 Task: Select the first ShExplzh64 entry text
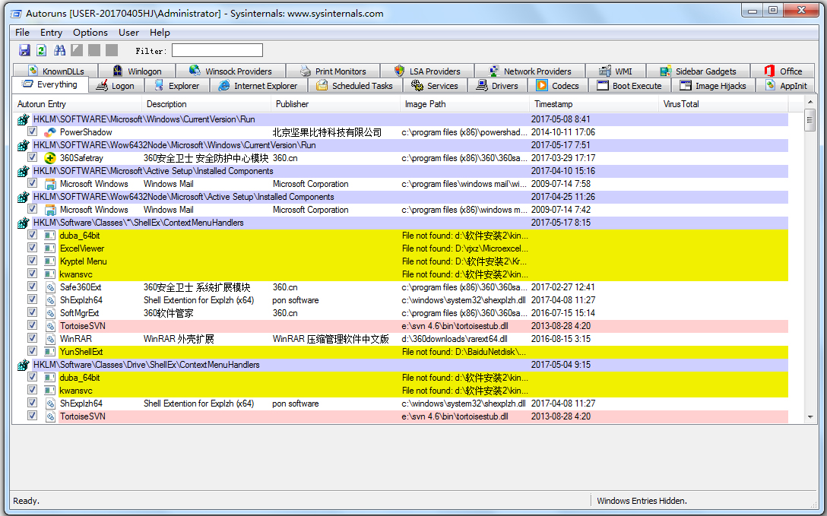click(81, 300)
